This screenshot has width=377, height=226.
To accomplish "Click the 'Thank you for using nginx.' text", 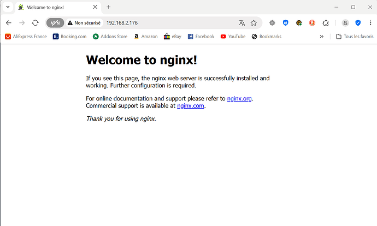I will [x=121, y=118].
